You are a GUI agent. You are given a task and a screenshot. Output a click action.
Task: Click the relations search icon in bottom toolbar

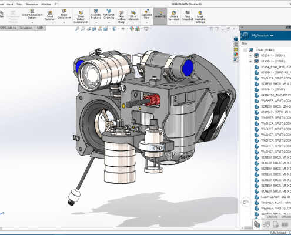[266, 224]
